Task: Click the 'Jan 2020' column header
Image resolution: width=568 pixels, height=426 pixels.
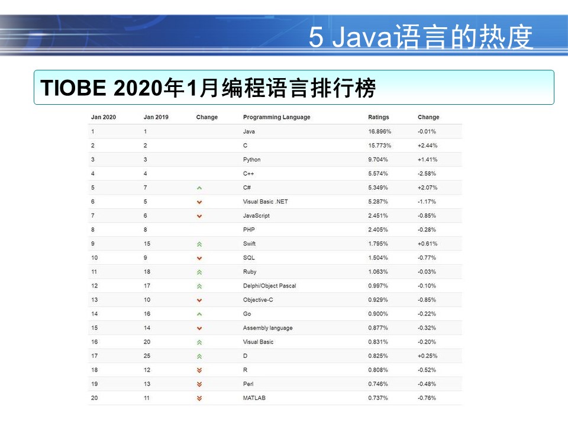Action: click(103, 117)
